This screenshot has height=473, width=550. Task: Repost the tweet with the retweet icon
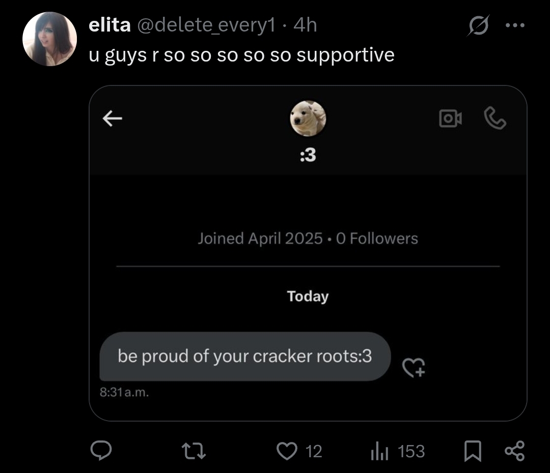click(x=194, y=451)
